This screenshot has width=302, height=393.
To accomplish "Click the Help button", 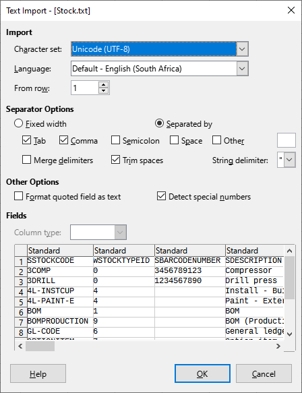I will tap(38, 373).
